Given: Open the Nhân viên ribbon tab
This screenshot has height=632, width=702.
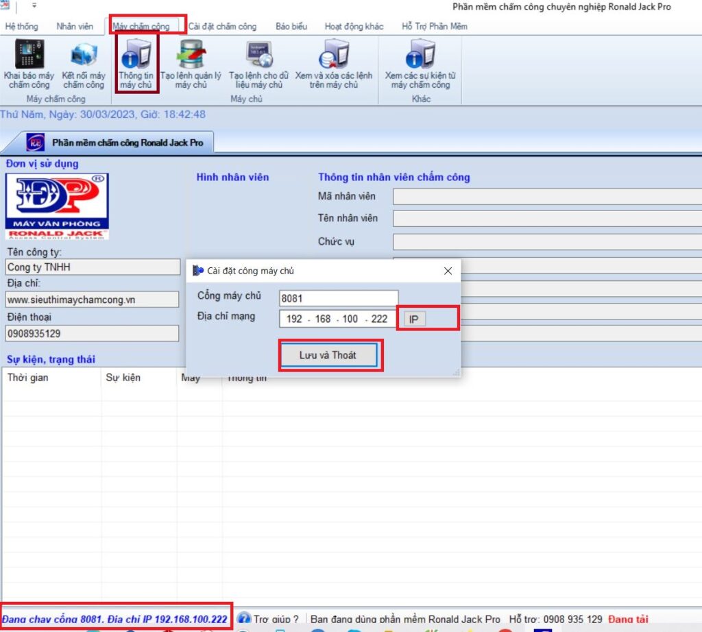Looking at the screenshot, I should point(75,27).
